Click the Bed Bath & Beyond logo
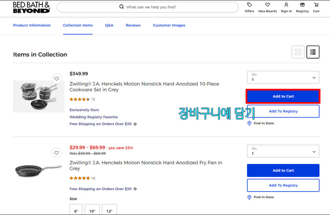The width and height of the screenshot is (330, 215). click(31, 7)
